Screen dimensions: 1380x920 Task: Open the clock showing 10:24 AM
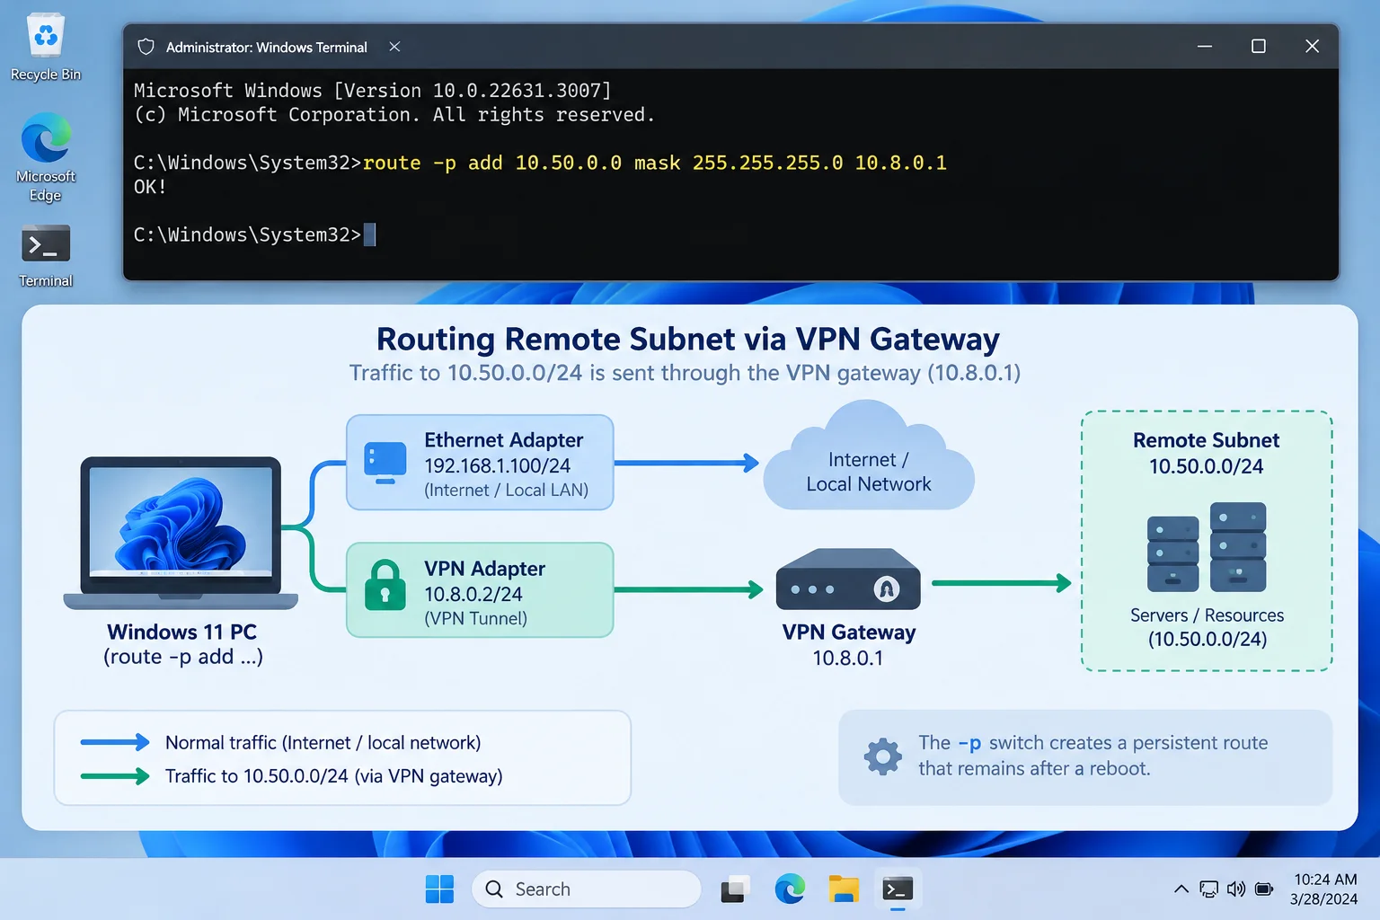coord(1324,889)
